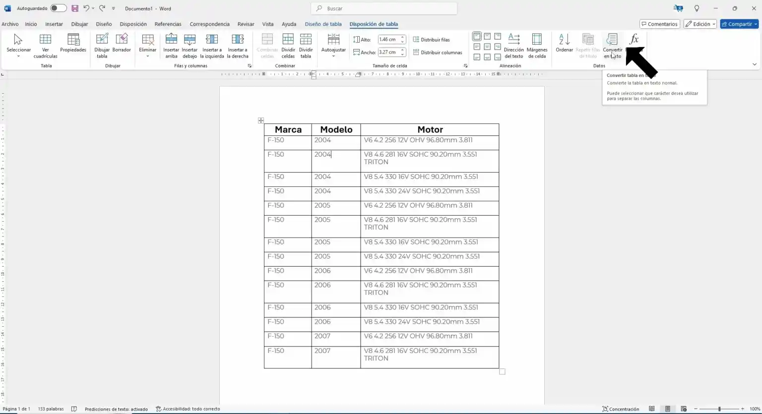
Task: Click Insertar a la derecha
Action: [x=238, y=46]
